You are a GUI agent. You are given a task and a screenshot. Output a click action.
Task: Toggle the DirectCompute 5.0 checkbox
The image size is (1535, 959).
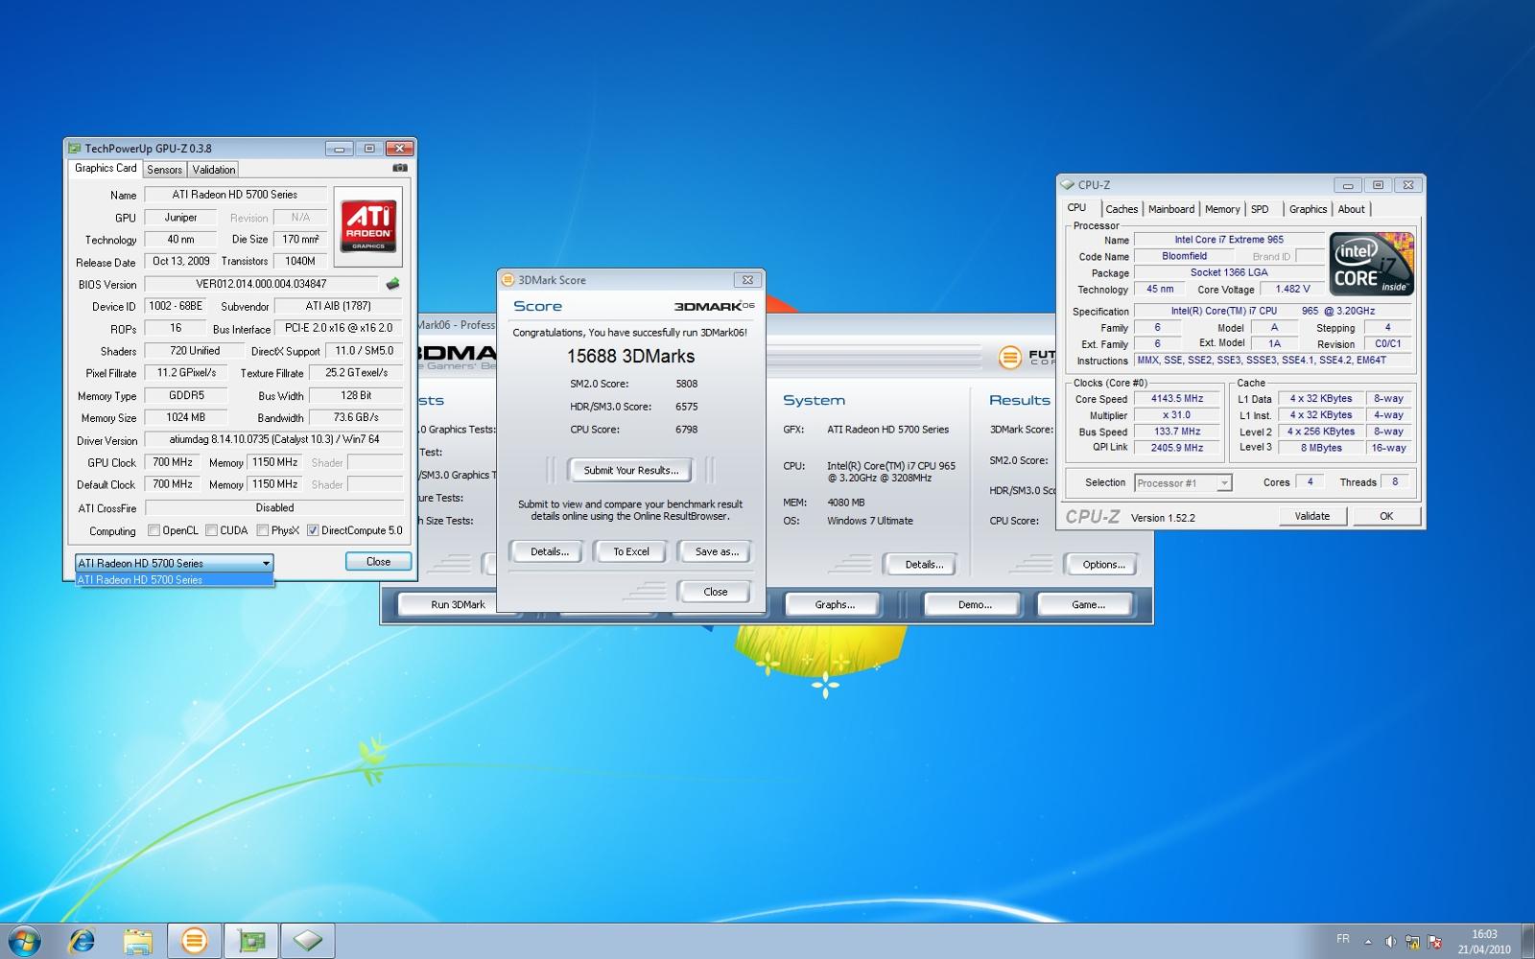click(x=313, y=530)
